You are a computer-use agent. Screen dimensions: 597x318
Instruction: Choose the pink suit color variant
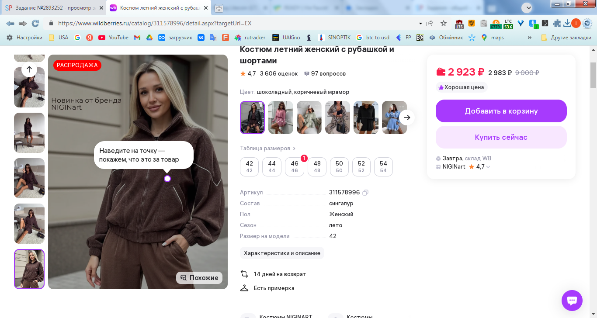pyautogui.click(x=281, y=118)
